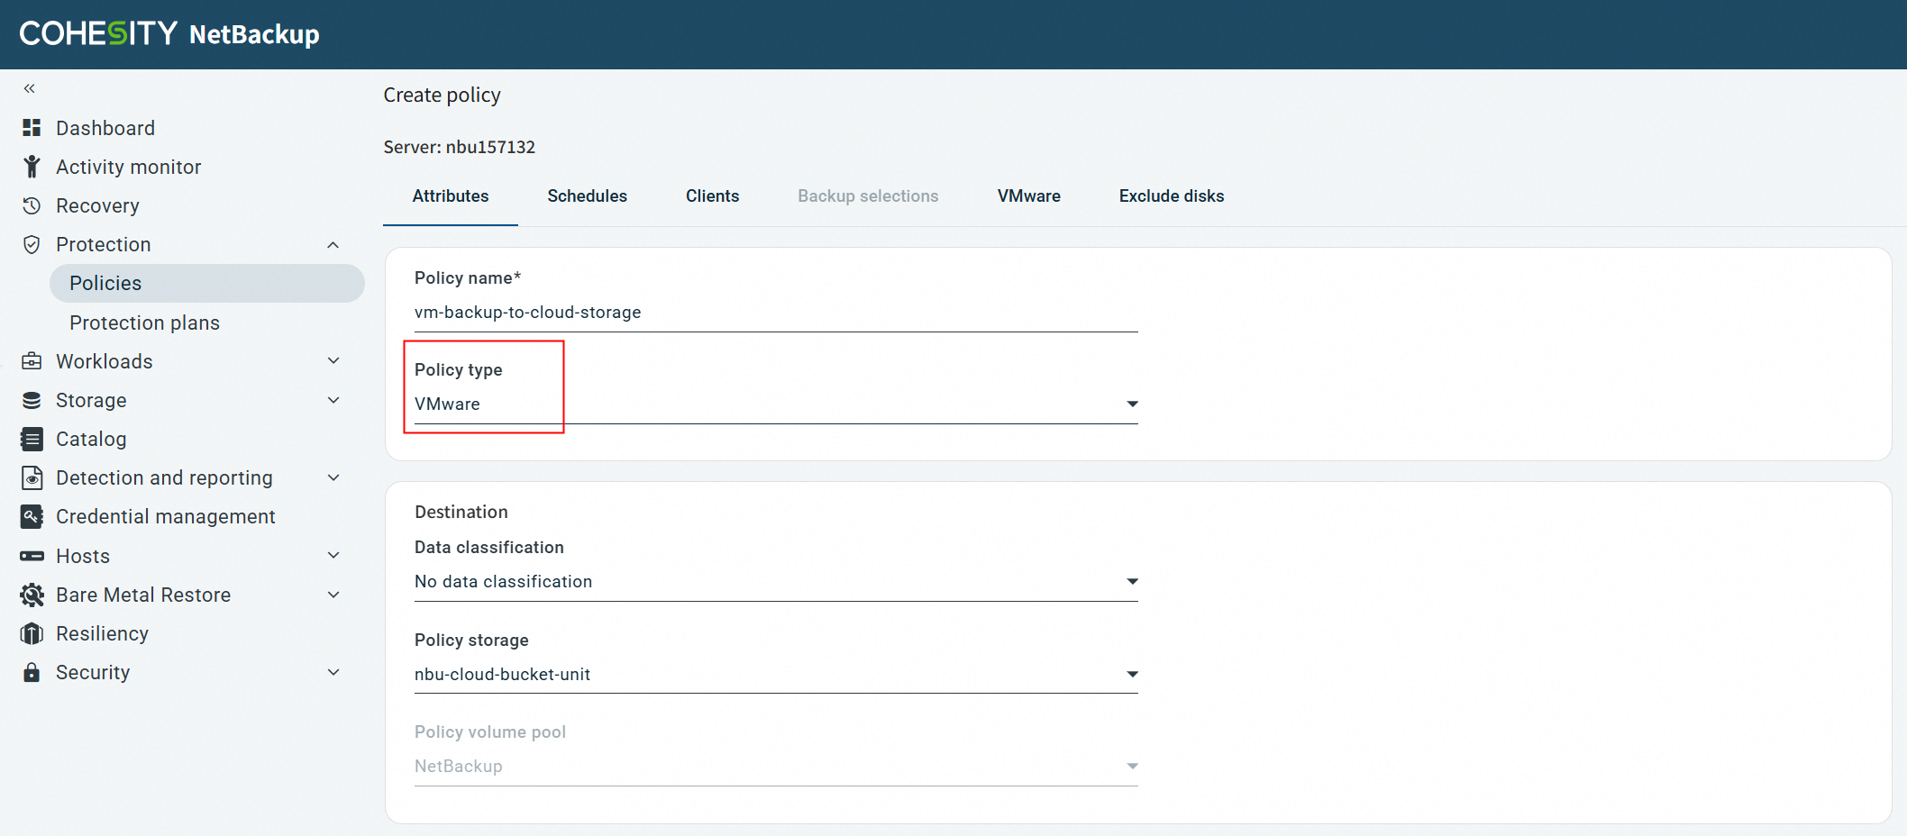Switch to the Schedules tab

pos(588,196)
